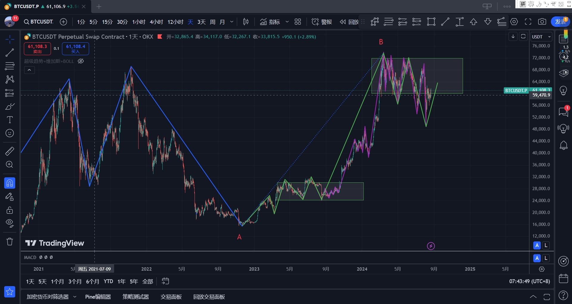Toggle log scale L for MACD pane
Viewport: 572px width, 304px height.
pyautogui.click(x=546, y=258)
